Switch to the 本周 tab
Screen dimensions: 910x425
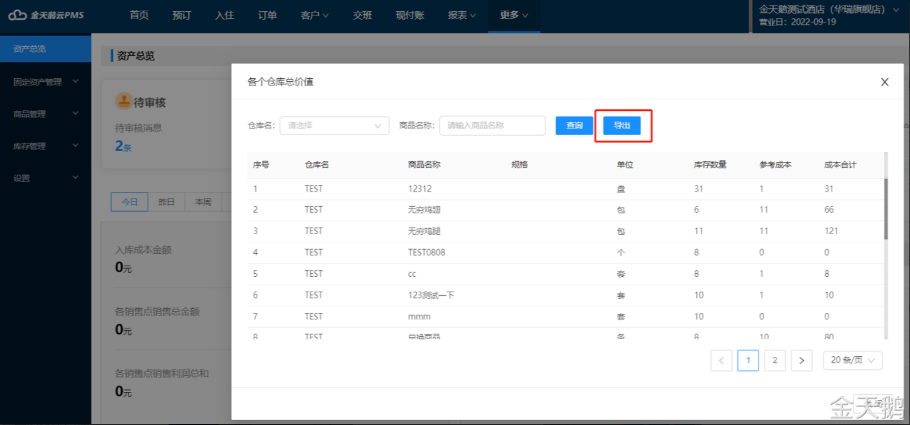[x=203, y=202]
